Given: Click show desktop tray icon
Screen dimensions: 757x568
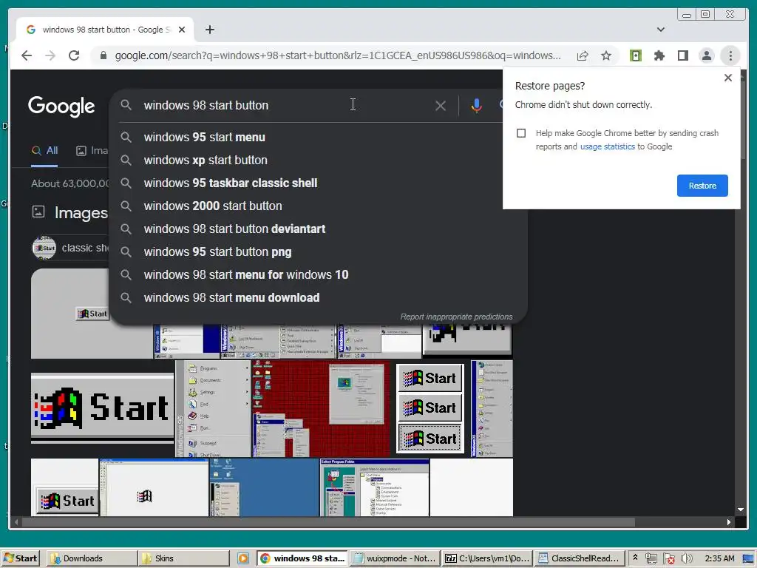Looking at the screenshot, I should click(748, 558).
